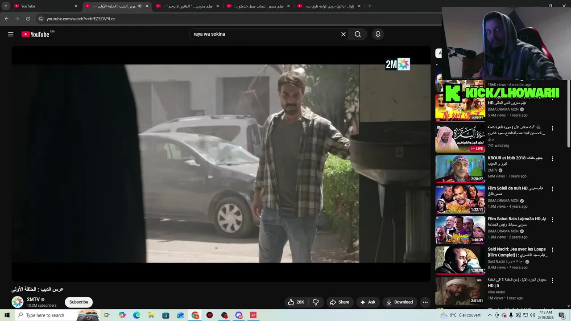The image size is (571, 321).
Task: Switch to the زلزال tab
Action: point(328,6)
